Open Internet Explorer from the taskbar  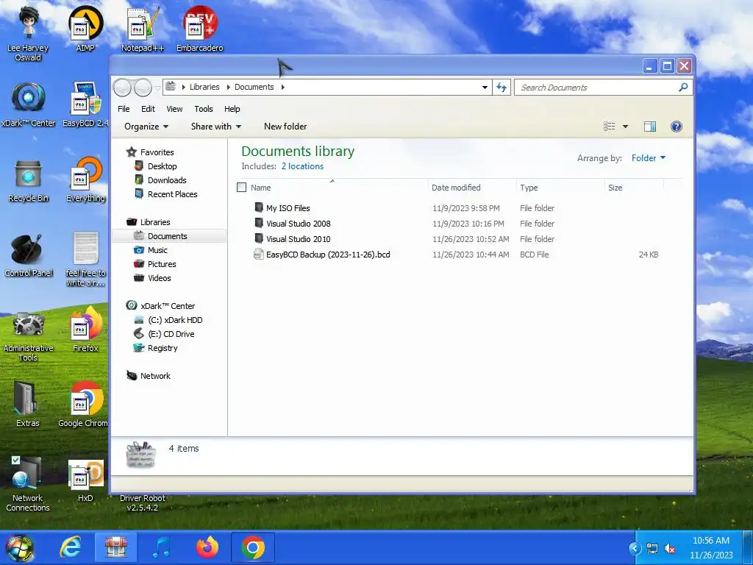pos(71,547)
